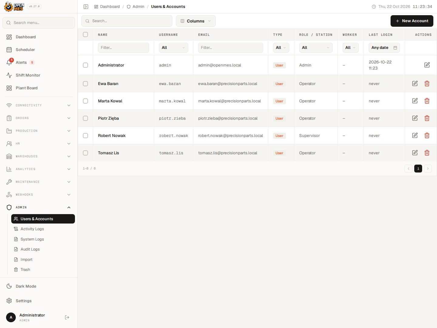Toggle the select-all header checkbox

86,35
